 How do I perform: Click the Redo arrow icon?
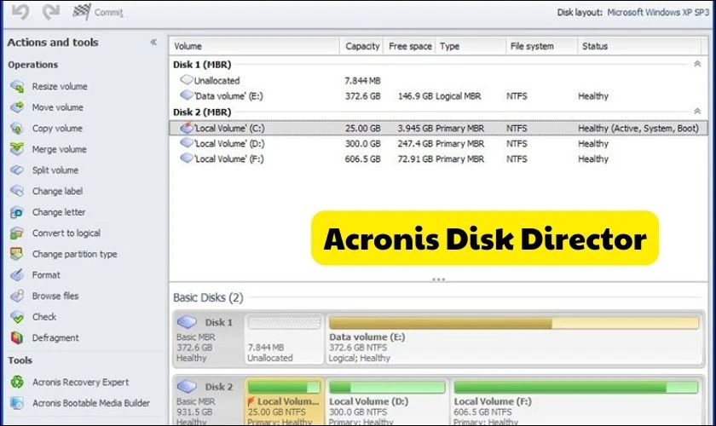(50, 12)
